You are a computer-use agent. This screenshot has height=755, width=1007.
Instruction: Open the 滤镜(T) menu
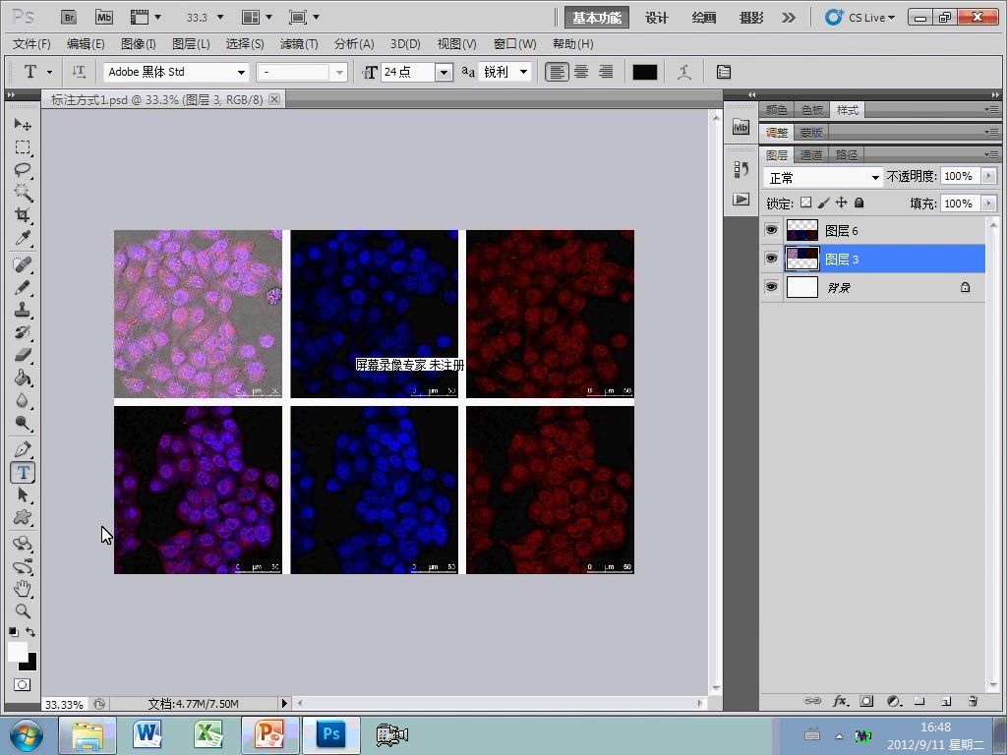299,43
